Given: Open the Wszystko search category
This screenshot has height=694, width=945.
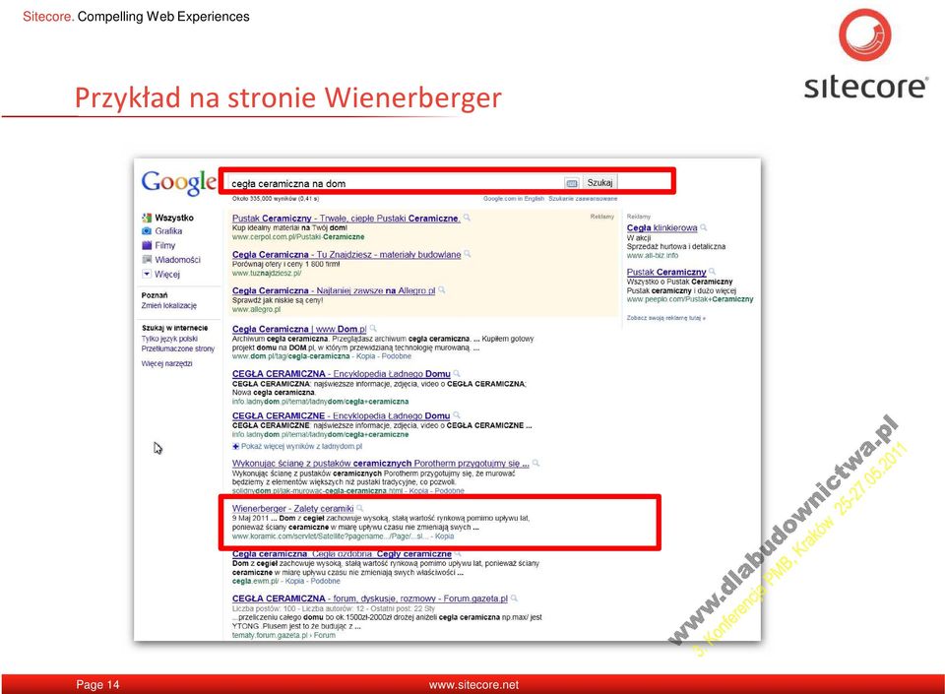Looking at the screenshot, I should click(174, 218).
